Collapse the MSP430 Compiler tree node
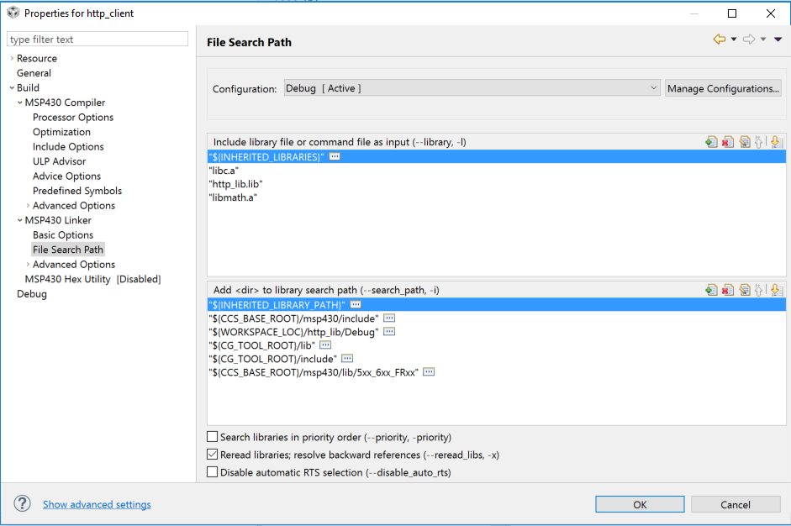791x526 pixels. [19, 103]
